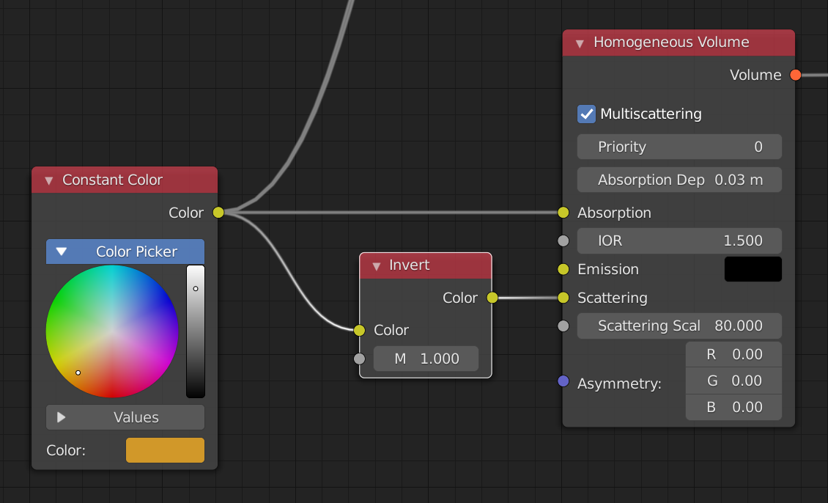828x503 pixels.
Task: Click the Asymmetry input socket
Action: [x=563, y=381]
